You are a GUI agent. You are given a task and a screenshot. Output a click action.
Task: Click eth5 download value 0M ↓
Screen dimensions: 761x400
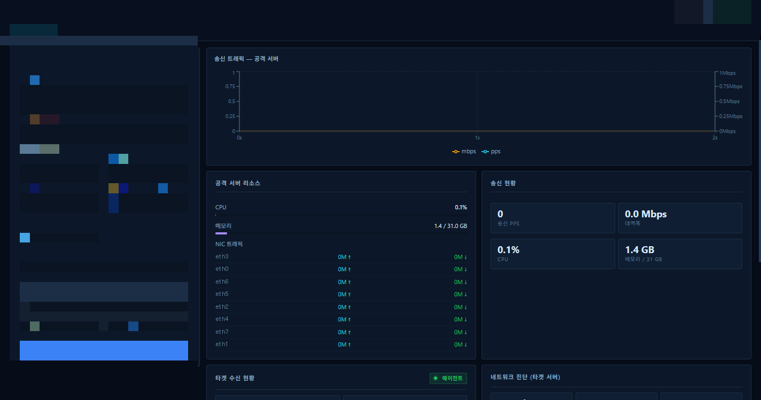coord(461,294)
